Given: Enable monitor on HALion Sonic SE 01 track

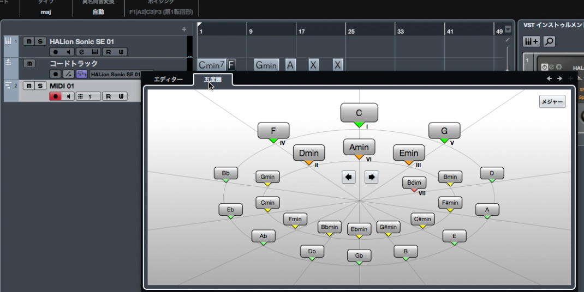Looking at the screenshot, I should pos(69,52).
